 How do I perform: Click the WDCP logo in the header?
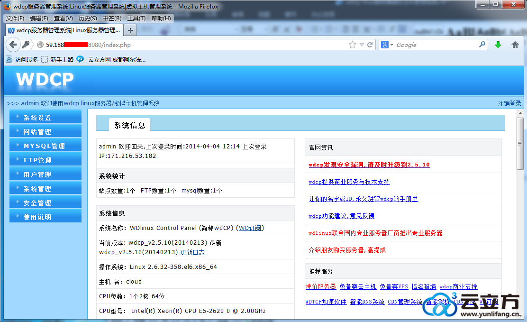coord(45,80)
